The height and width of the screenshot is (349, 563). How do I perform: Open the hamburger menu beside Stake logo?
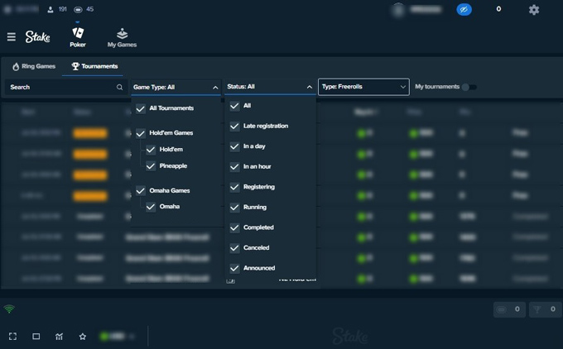(x=11, y=36)
